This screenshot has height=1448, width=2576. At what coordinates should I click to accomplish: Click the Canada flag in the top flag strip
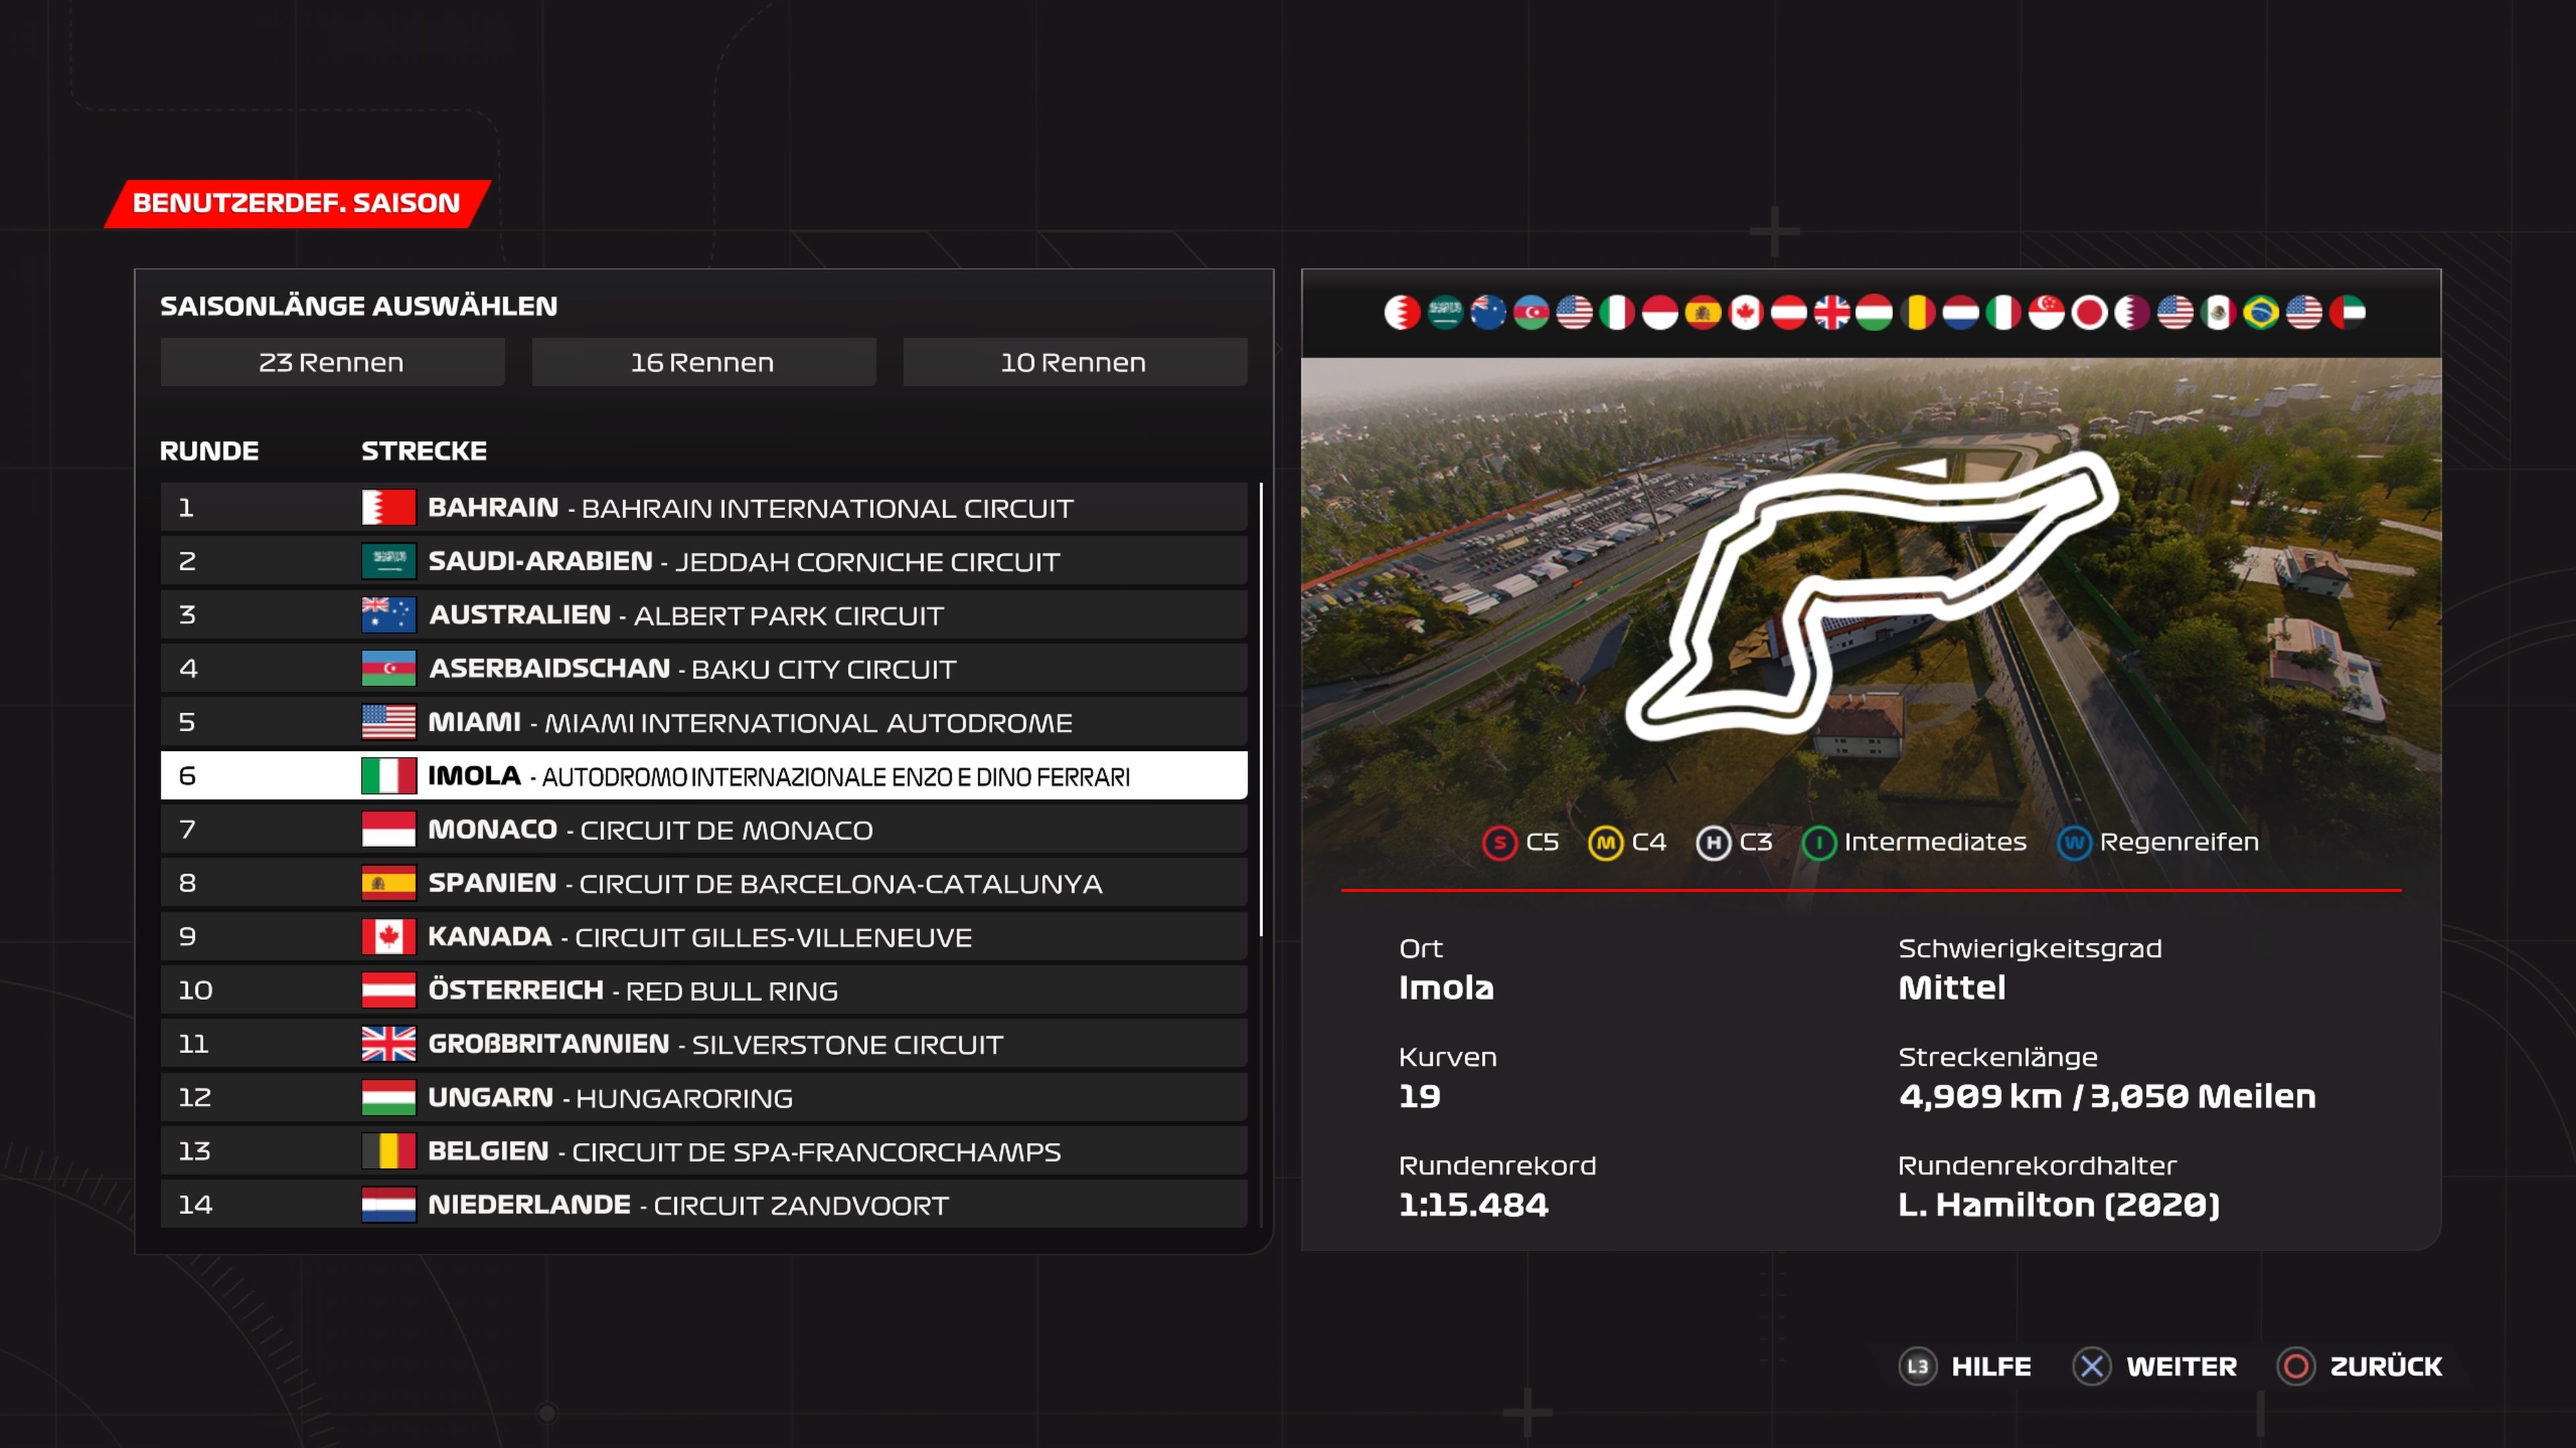coord(1746,313)
